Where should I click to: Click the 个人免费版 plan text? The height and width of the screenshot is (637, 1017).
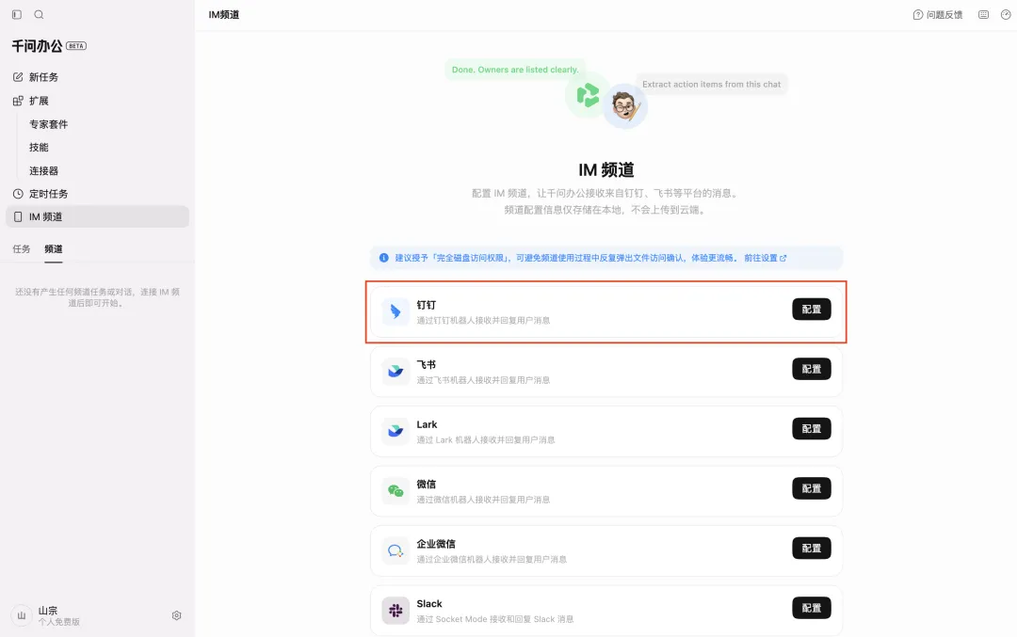click(59, 622)
